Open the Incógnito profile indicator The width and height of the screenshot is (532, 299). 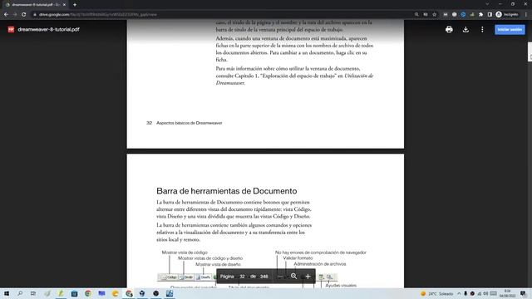507,15
